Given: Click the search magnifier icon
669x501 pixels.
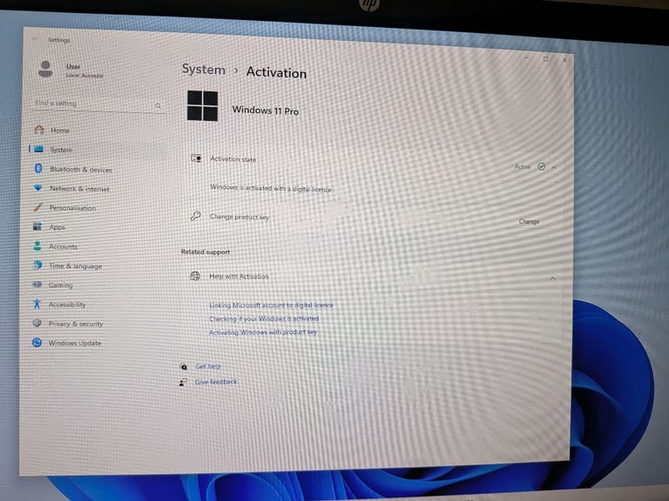Looking at the screenshot, I should (158, 105).
